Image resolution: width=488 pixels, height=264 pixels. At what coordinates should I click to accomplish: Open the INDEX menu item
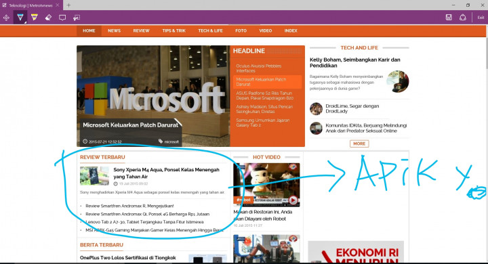(291, 30)
